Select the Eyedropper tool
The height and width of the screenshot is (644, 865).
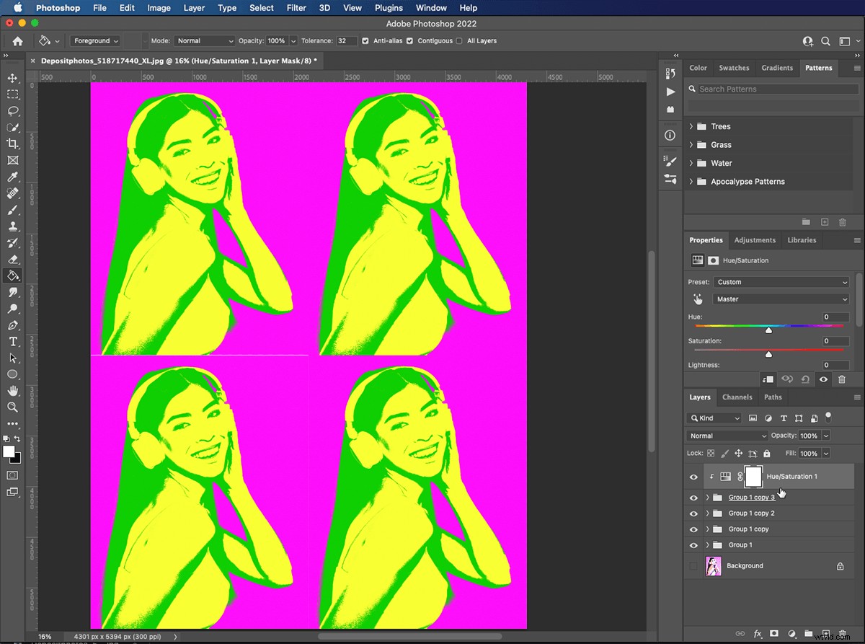tap(12, 177)
